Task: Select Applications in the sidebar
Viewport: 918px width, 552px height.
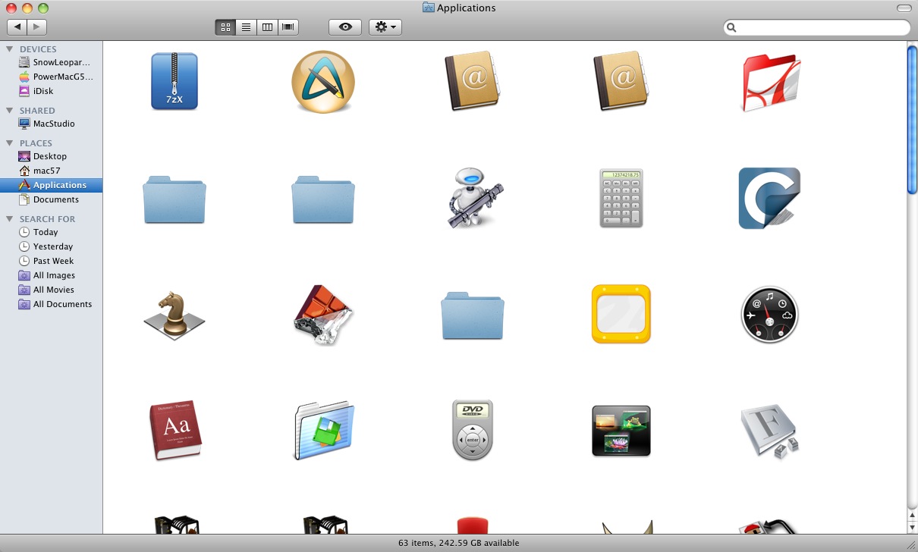Action: click(x=52, y=185)
